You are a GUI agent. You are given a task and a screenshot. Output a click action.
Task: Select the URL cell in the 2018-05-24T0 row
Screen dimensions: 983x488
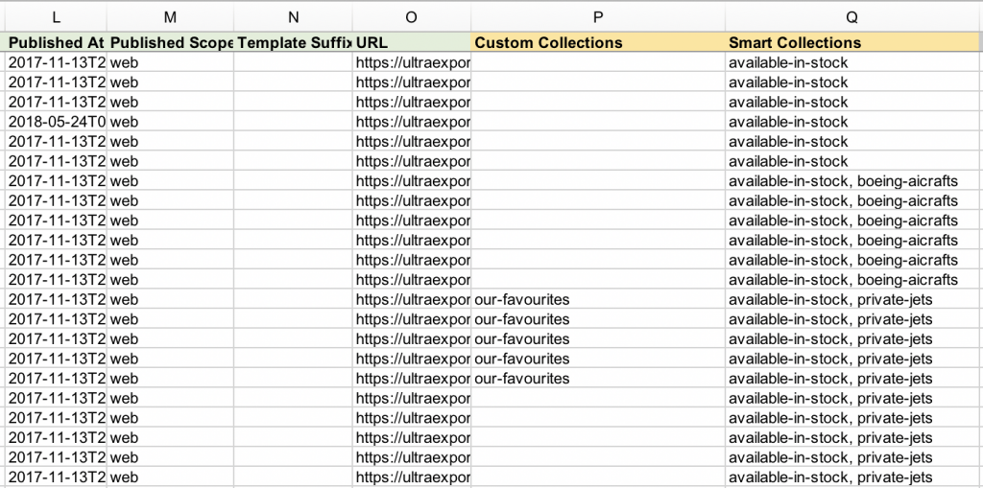tap(412, 122)
